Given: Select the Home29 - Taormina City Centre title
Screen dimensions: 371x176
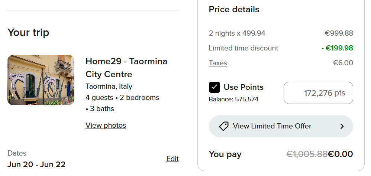Looking at the screenshot, I should click(x=126, y=68).
